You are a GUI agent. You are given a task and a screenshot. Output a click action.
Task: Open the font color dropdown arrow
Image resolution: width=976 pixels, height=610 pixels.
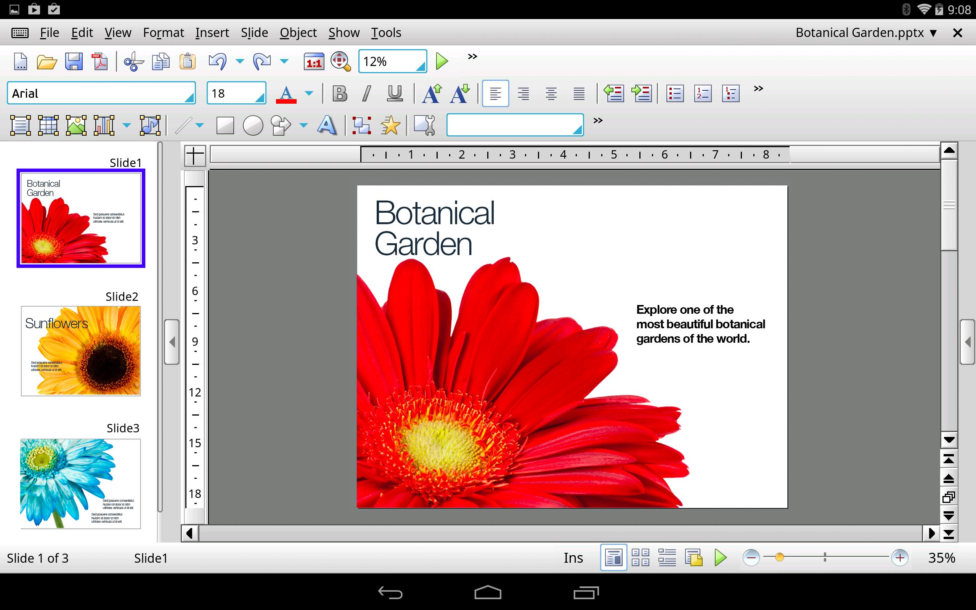(309, 93)
